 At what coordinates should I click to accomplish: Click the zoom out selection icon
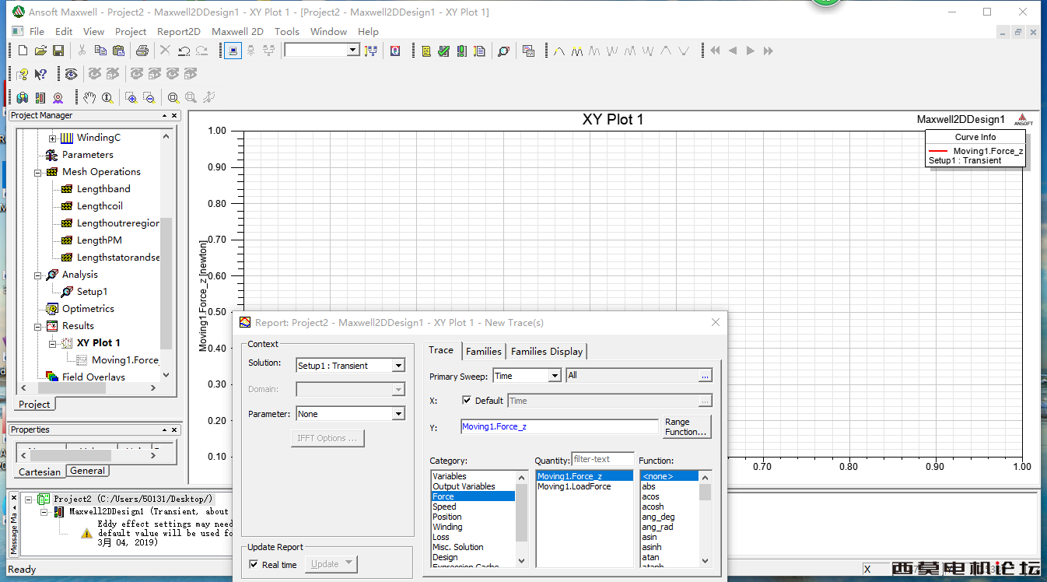(x=149, y=97)
